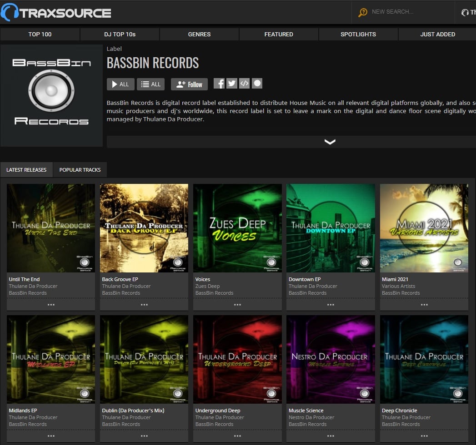
Task: Open the Midlands EP title link
Action: (23, 410)
